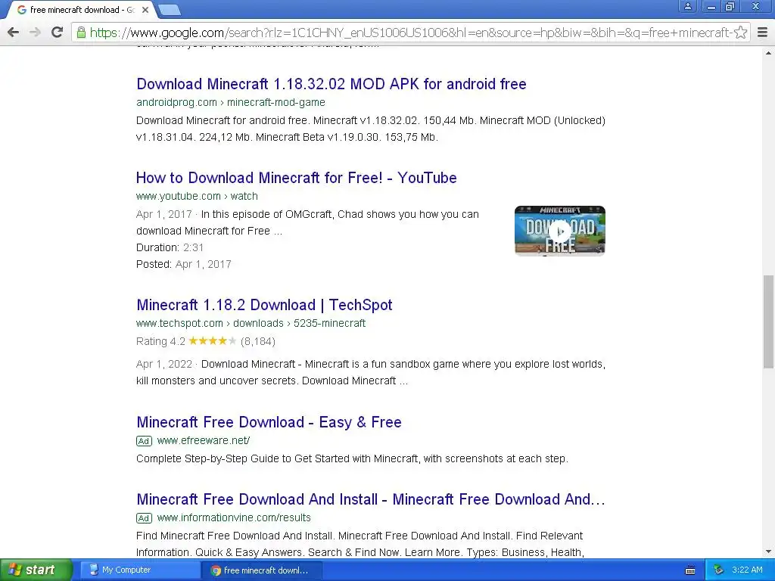Reload the current page
Viewport: 775px width, 581px height.
58,33
